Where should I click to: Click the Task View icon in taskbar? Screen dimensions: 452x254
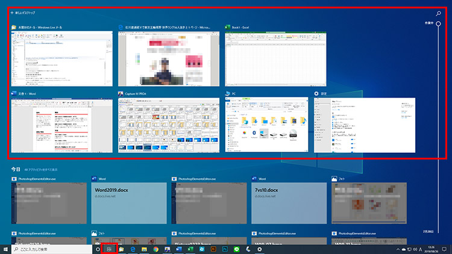109,249
